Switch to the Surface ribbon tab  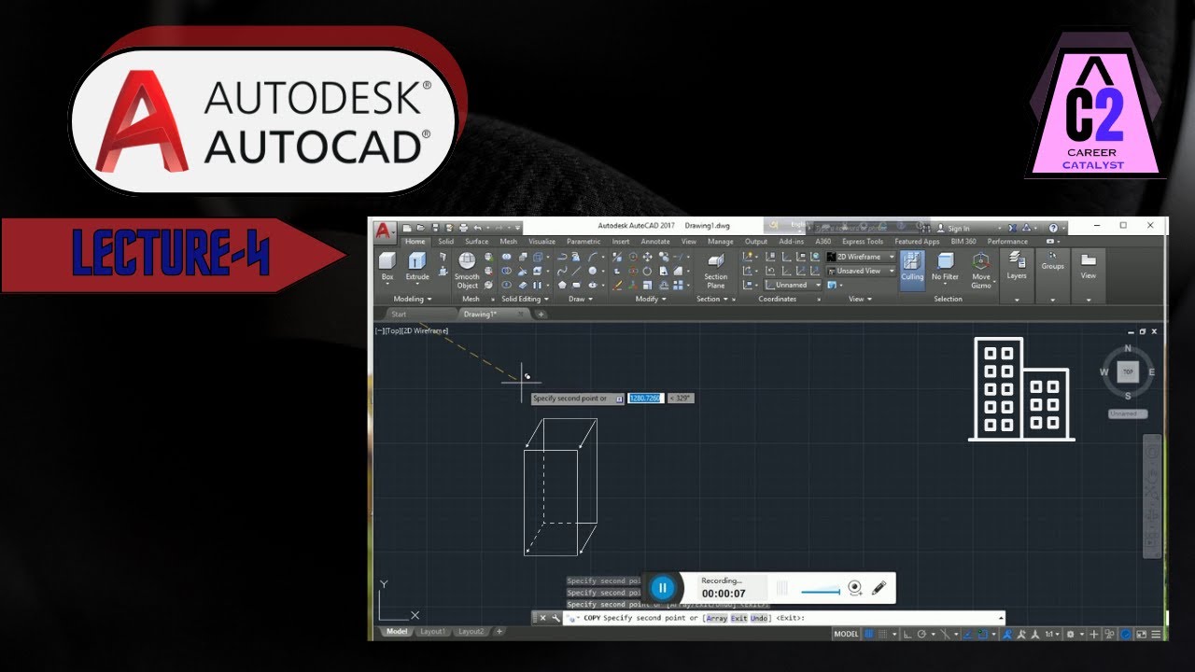[477, 242]
